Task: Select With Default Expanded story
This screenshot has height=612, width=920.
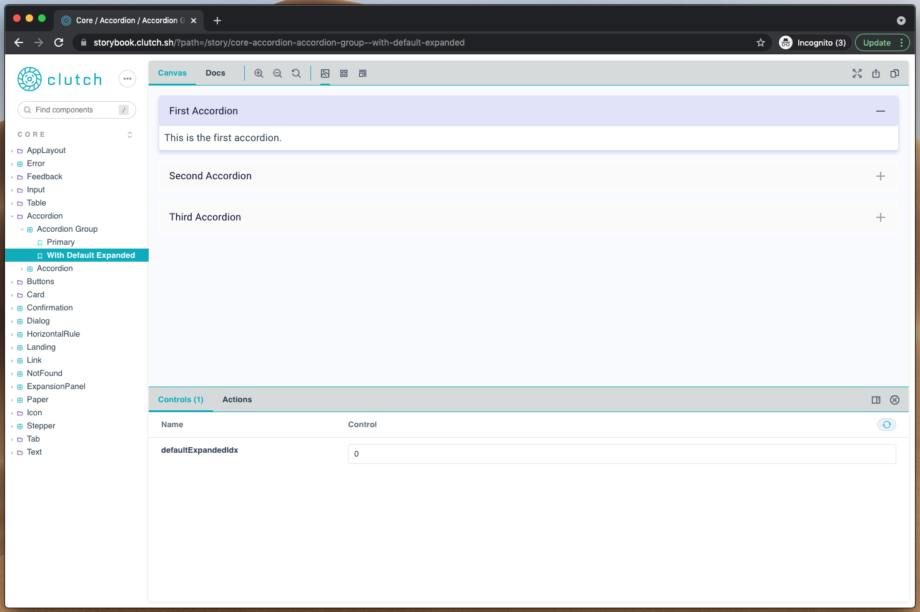Action: (77, 255)
